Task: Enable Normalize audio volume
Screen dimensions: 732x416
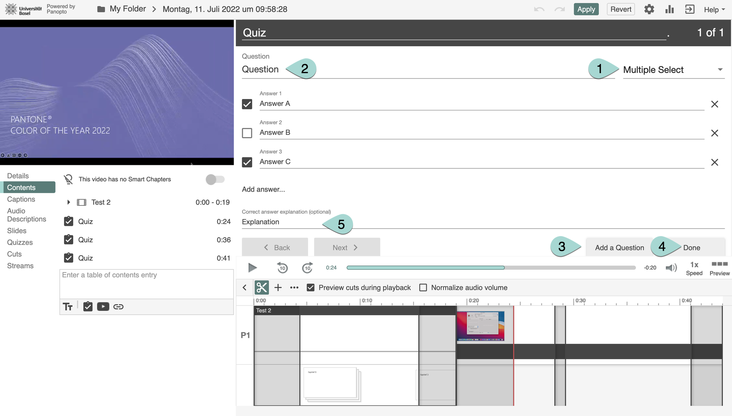Action: [423, 288]
